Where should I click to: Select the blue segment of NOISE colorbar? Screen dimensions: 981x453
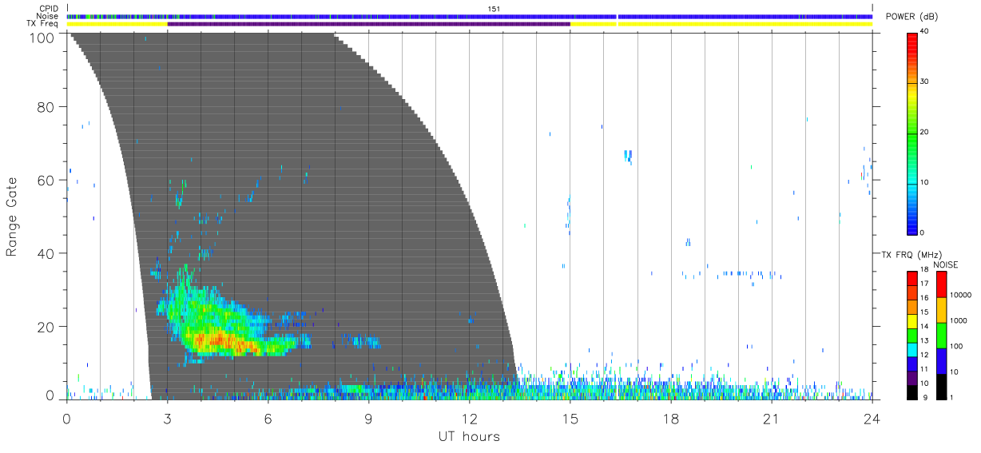point(941,360)
